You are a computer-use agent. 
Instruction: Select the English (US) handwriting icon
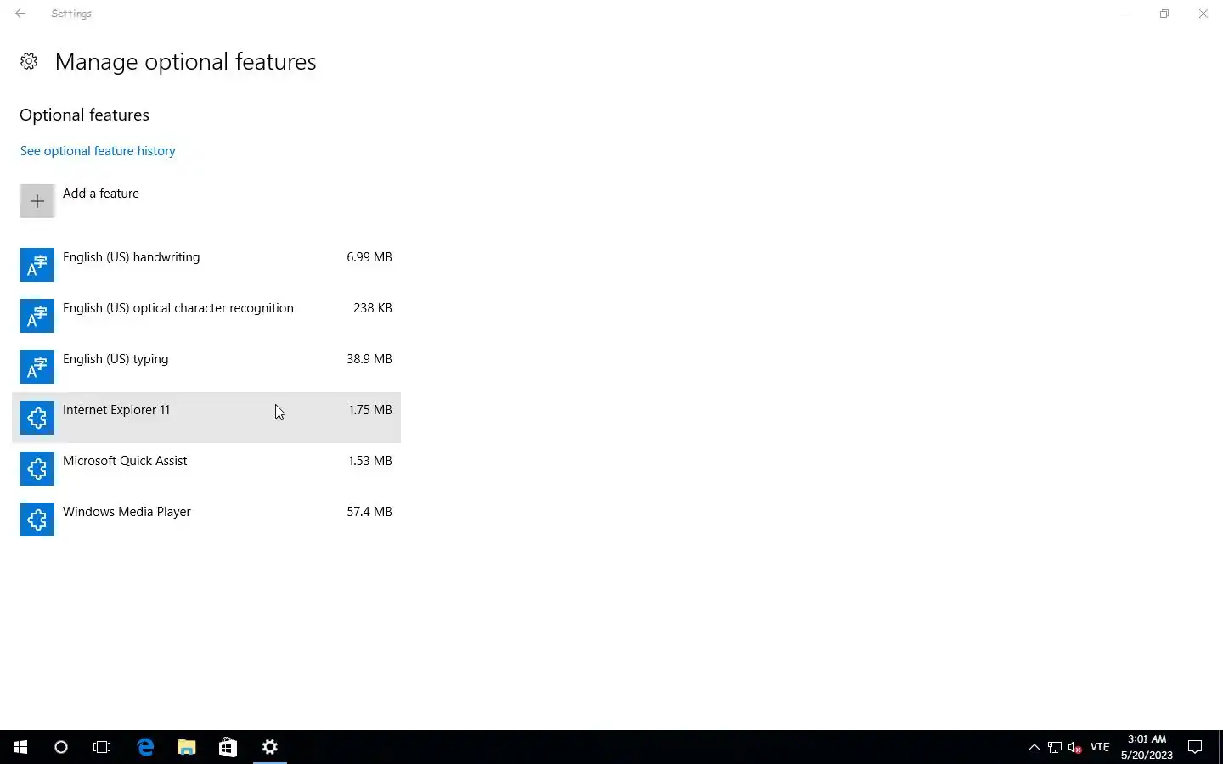click(x=37, y=265)
